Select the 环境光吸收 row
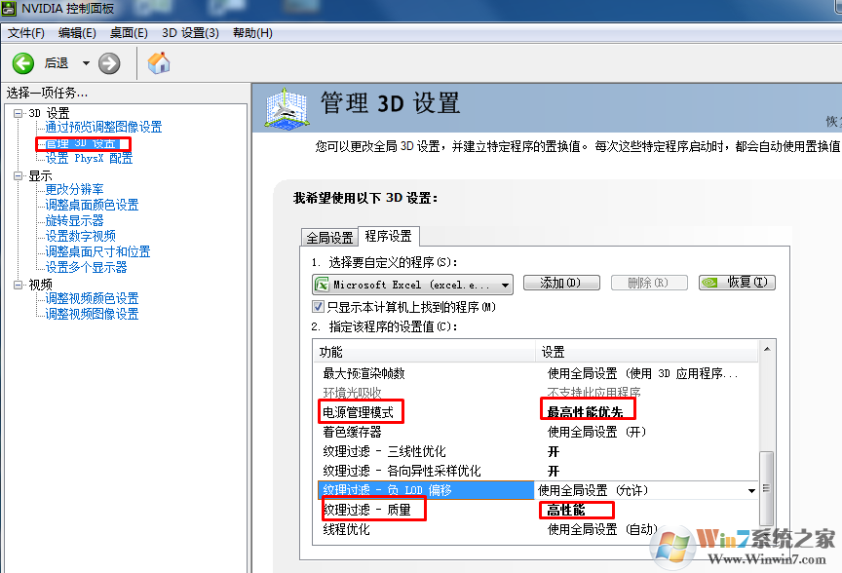The image size is (842, 573). (537, 393)
